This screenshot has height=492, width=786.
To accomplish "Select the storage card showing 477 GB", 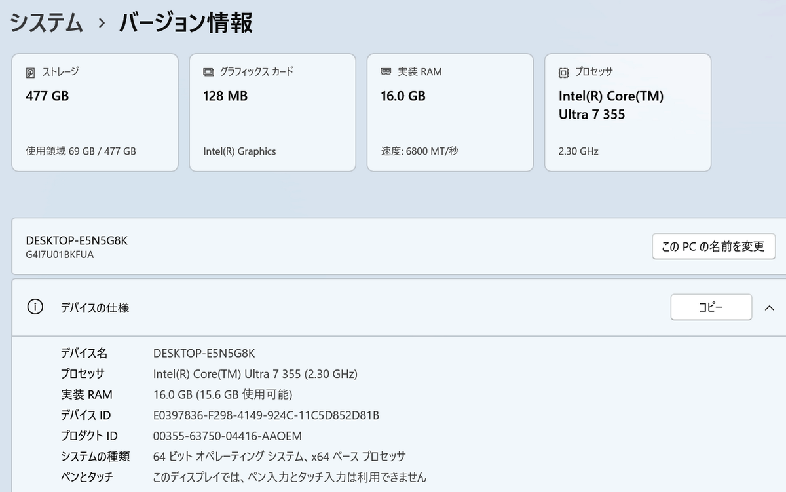I will pos(94,112).
